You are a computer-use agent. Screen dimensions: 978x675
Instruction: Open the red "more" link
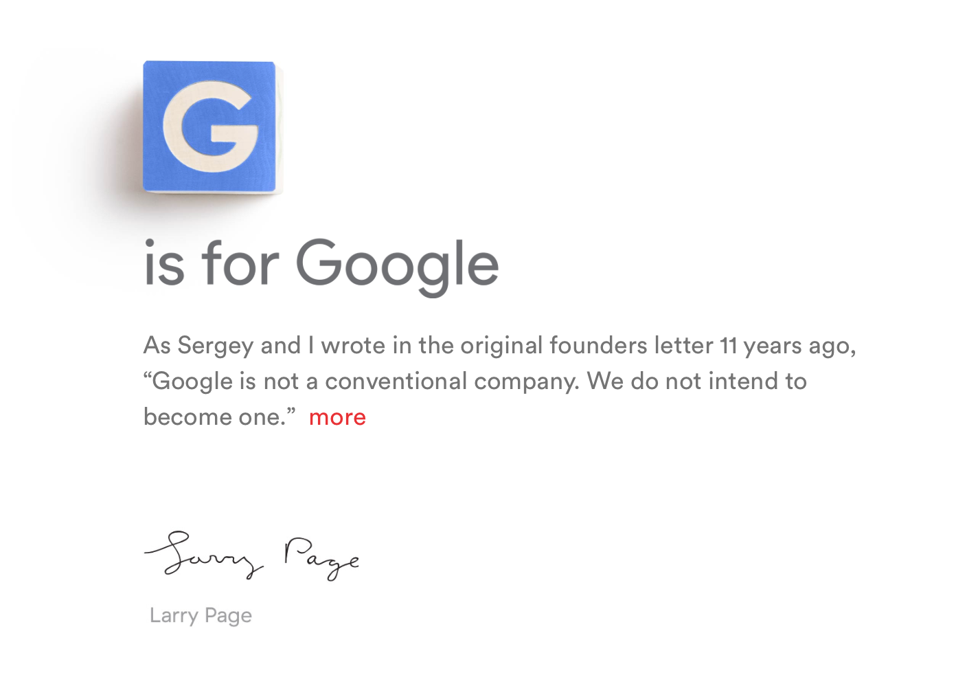click(337, 417)
